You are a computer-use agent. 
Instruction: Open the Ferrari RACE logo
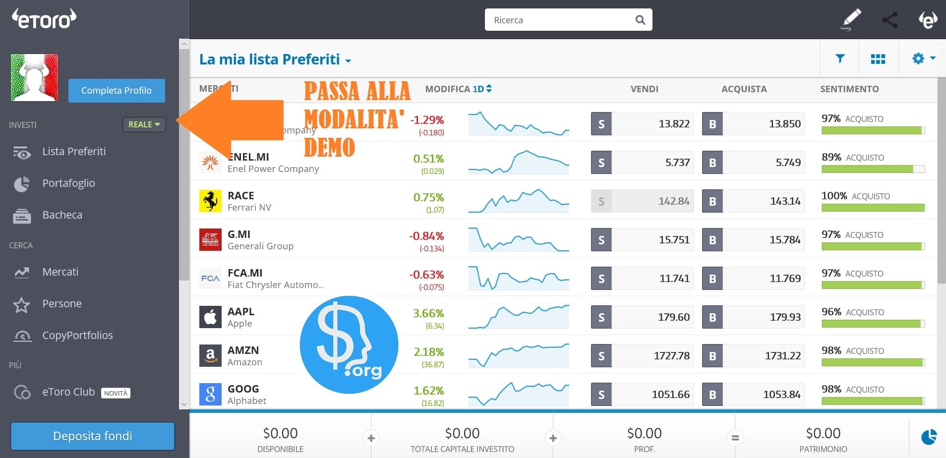point(210,201)
